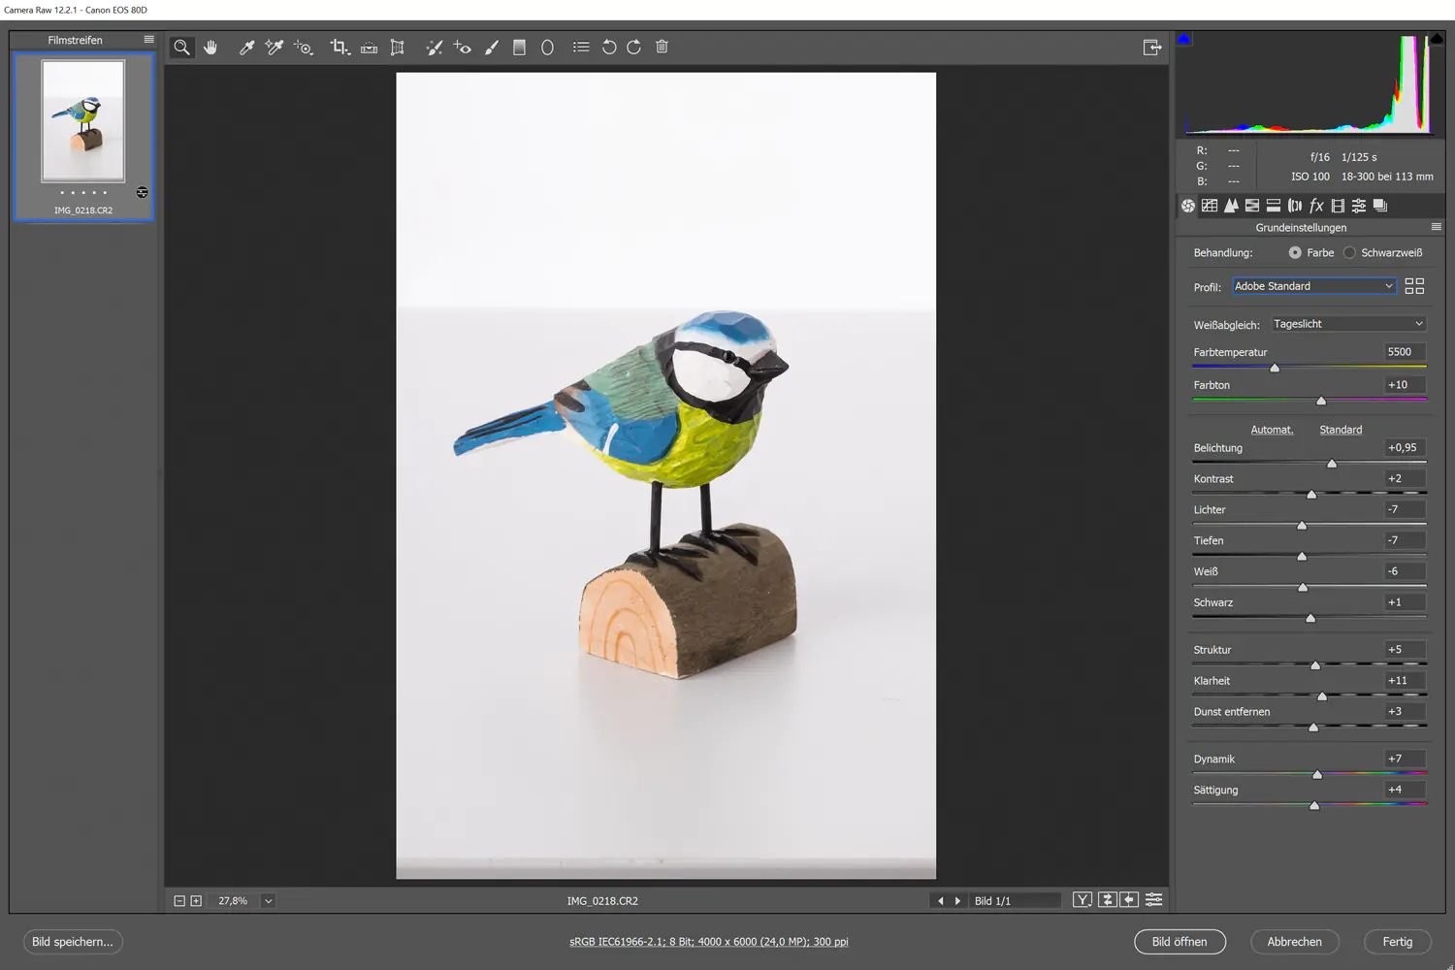Open the zoom level percentage dropdown

pyautogui.click(x=268, y=900)
